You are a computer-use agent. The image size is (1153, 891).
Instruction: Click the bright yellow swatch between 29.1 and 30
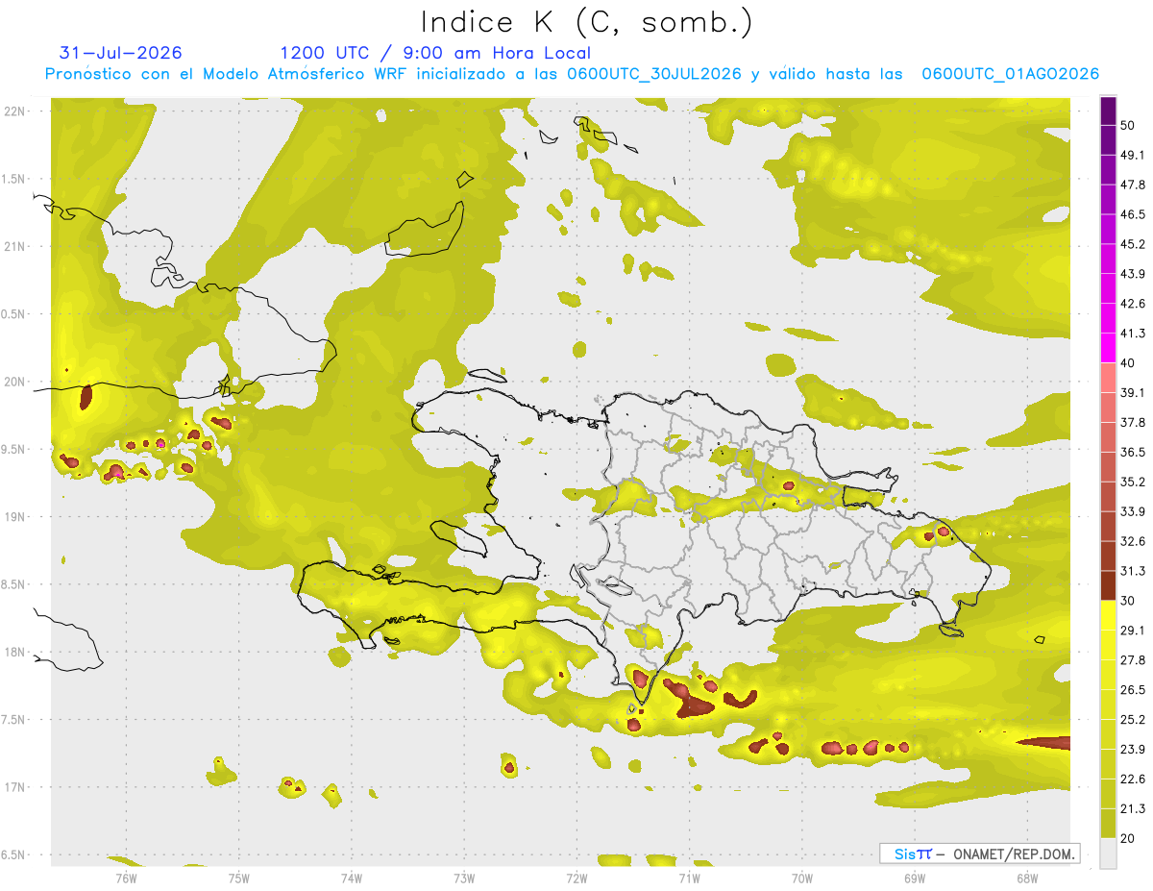click(x=1108, y=615)
